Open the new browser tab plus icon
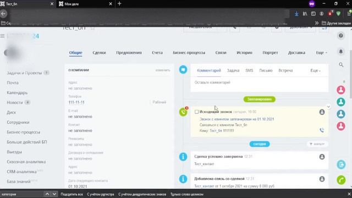The height and width of the screenshot is (198, 352). [119, 4]
